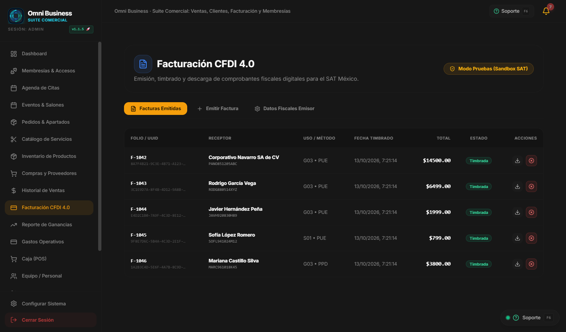This screenshot has width=566, height=332.
Task: Open Pedidos & Apartados section
Action: 49,122
